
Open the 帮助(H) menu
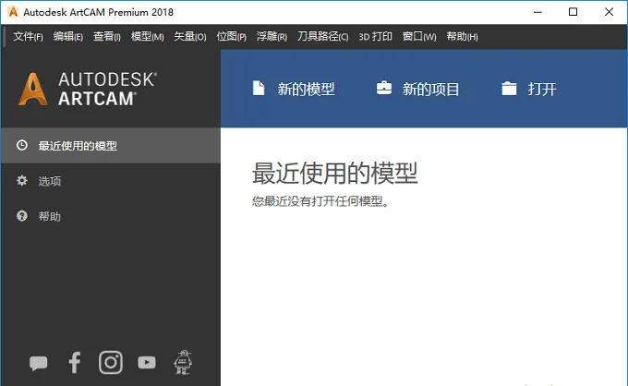click(x=462, y=36)
